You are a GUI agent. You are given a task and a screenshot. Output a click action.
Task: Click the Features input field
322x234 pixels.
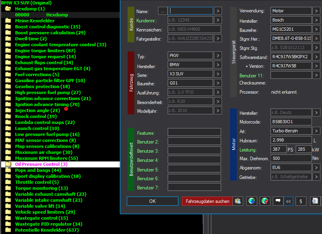[x=194, y=132]
